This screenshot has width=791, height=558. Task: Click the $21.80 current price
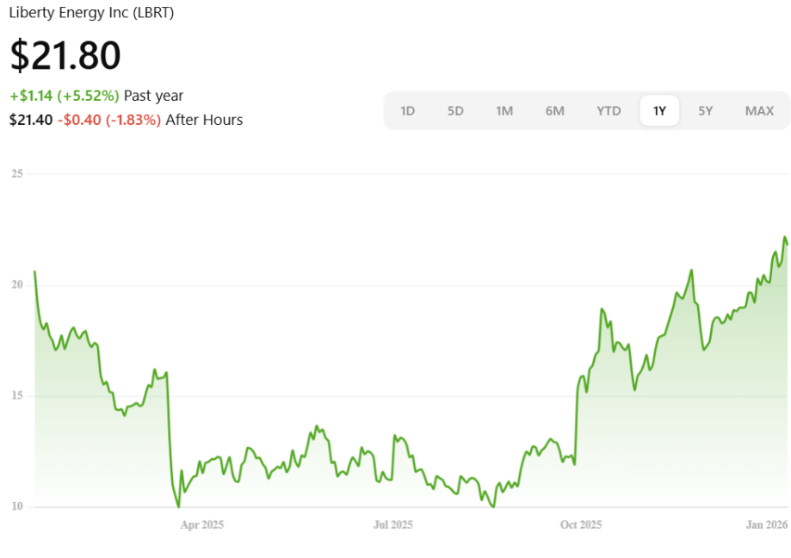pyautogui.click(x=65, y=55)
